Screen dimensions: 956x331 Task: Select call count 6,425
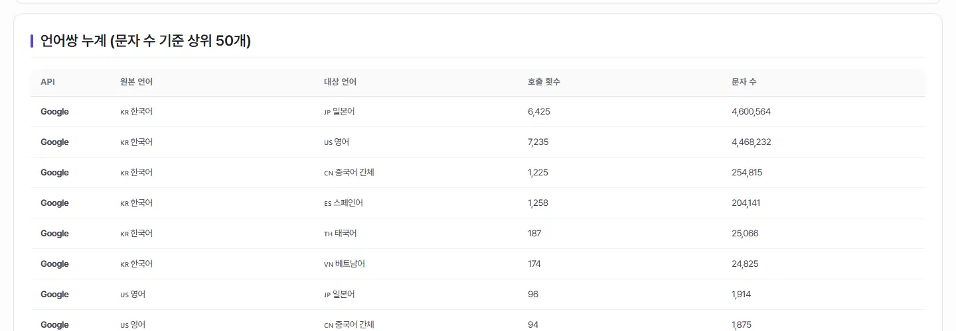point(539,112)
